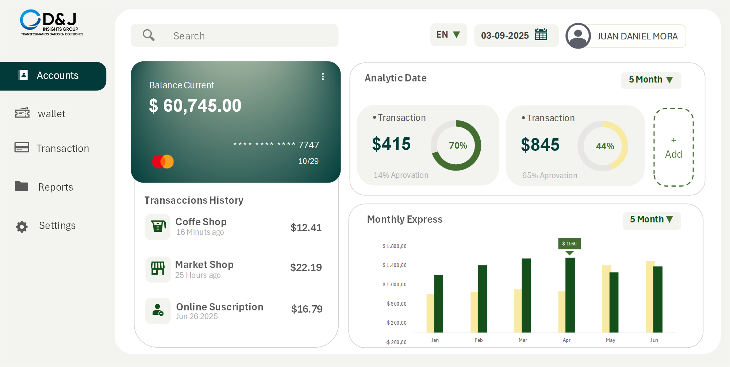The height and width of the screenshot is (367, 730).
Task: Click the user profile avatar icon
Action: pos(578,36)
